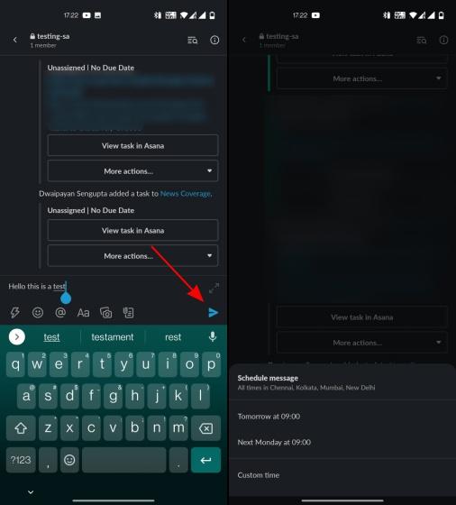This screenshot has width=456, height=505.
Task: Tap the attach file icon
Action: pyautogui.click(x=128, y=312)
